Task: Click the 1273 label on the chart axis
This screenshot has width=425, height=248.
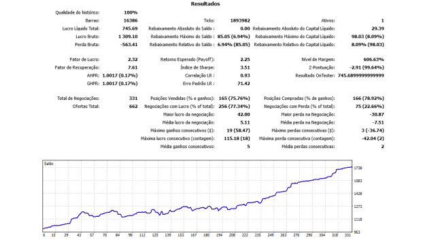Action: tap(358, 207)
